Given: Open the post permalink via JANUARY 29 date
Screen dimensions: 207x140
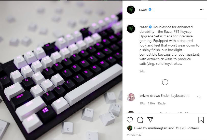Looking at the screenshot, I should [134, 135].
